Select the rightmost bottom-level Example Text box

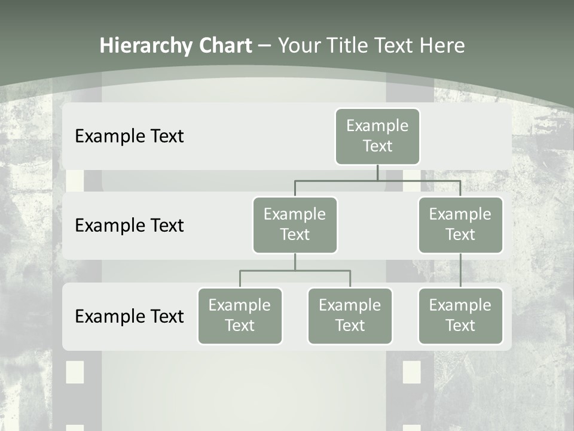click(x=460, y=316)
